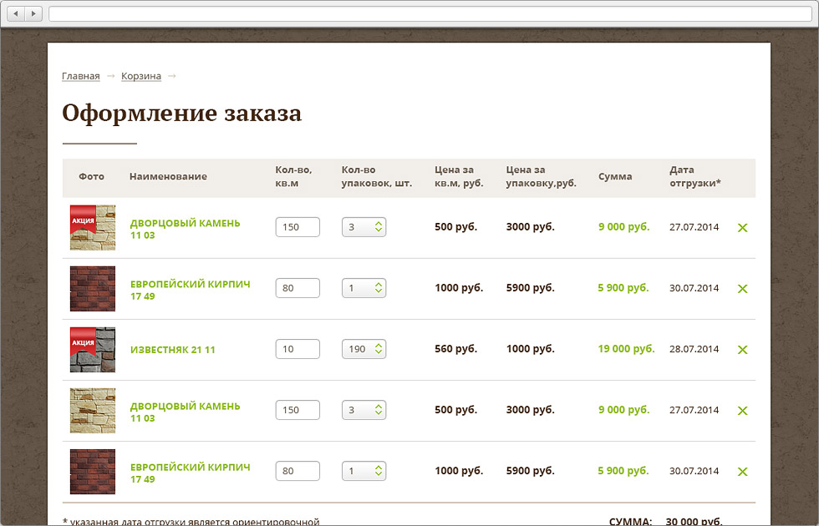Click the last red brick thumbnail
This screenshot has width=819, height=526.
coord(93,472)
